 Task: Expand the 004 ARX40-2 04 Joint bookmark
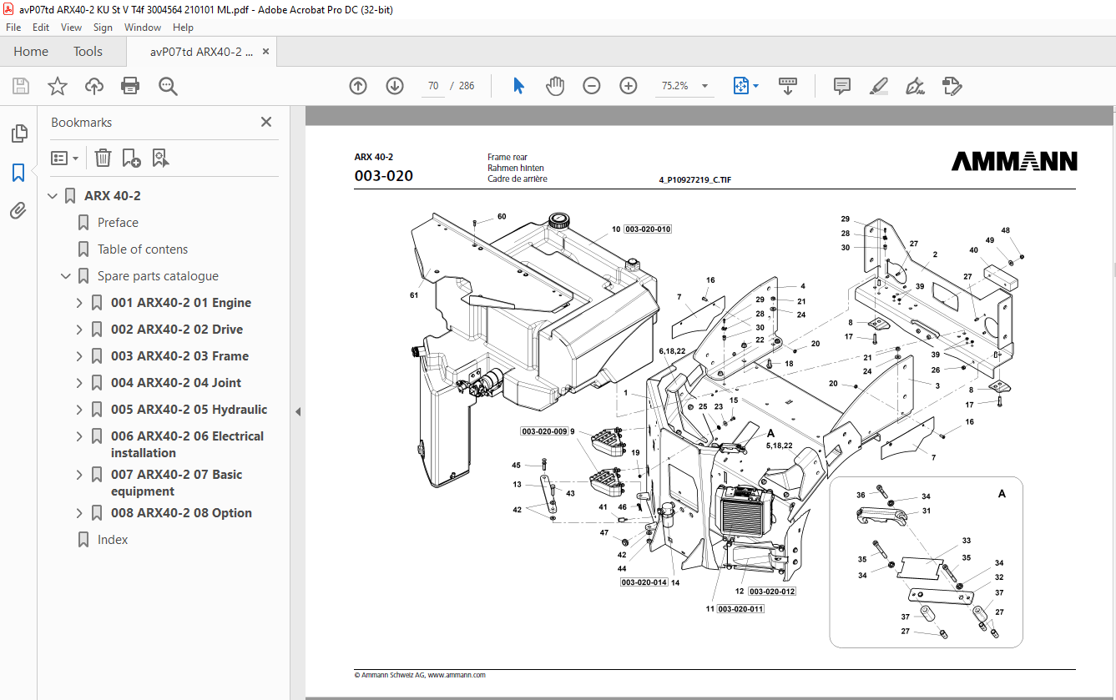79,383
